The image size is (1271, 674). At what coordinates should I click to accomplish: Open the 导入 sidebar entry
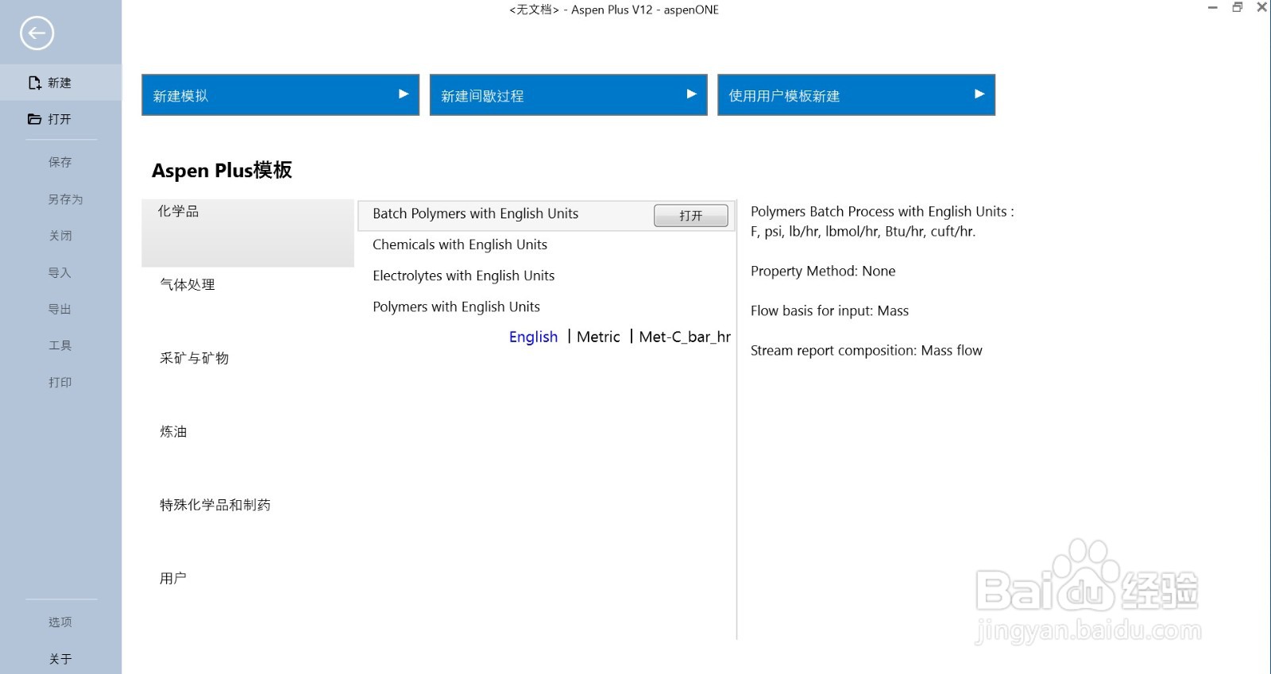(60, 272)
